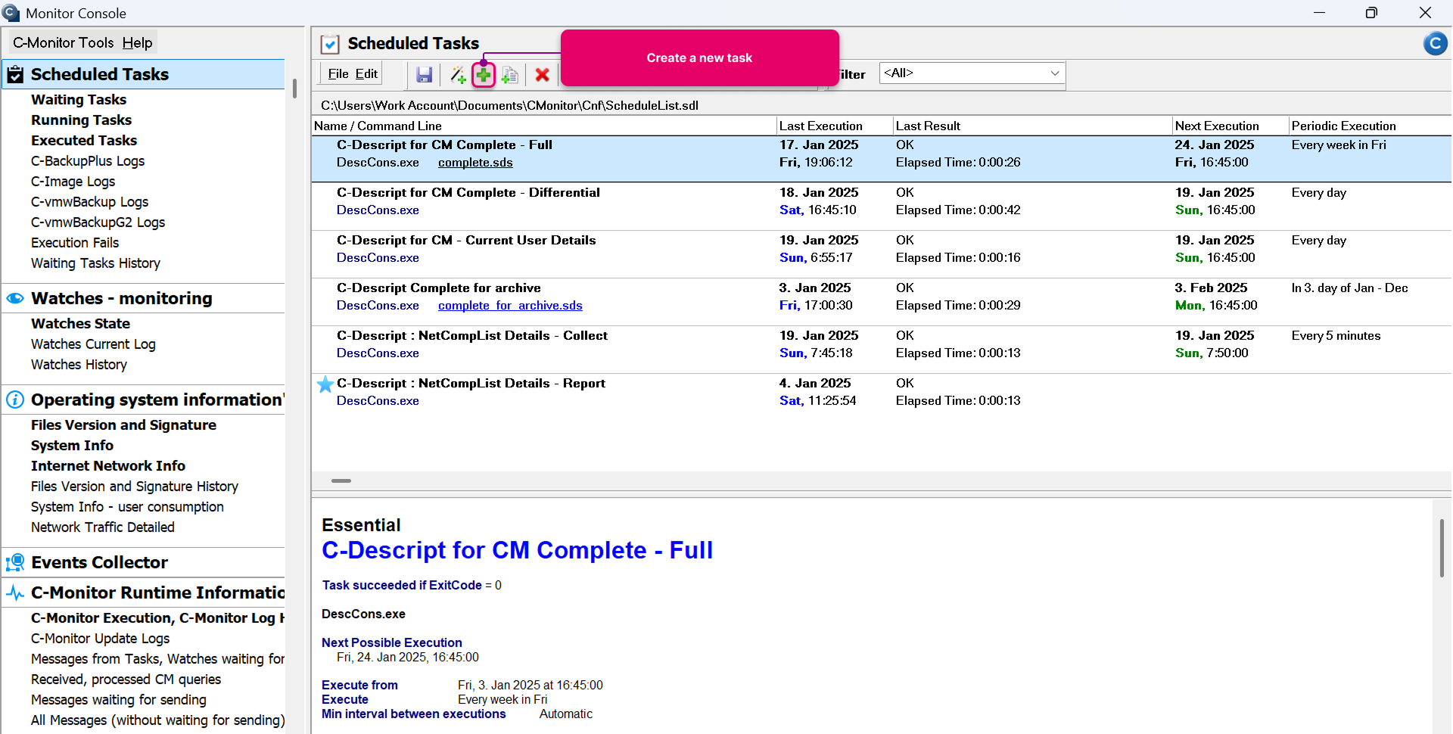Open the complete.sds link
This screenshot has height=734, width=1453.
(x=475, y=162)
